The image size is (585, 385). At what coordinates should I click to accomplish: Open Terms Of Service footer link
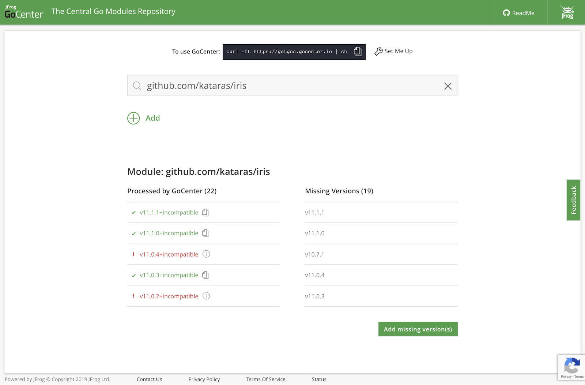point(265,379)
